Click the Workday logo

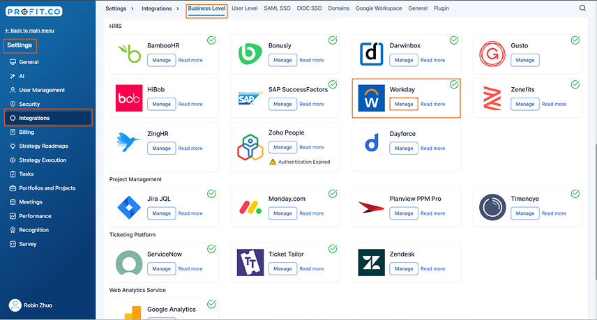click(x=371, y=98)
